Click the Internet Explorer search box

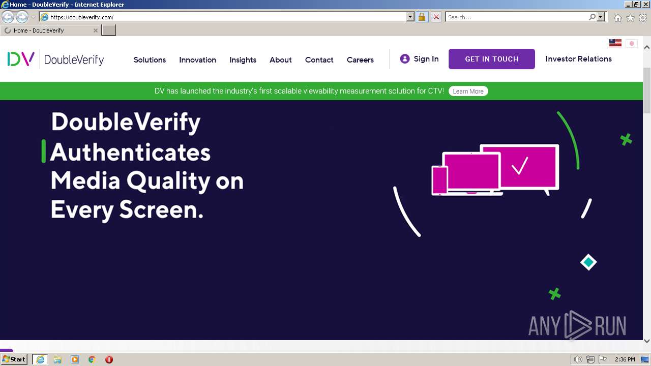516,17
